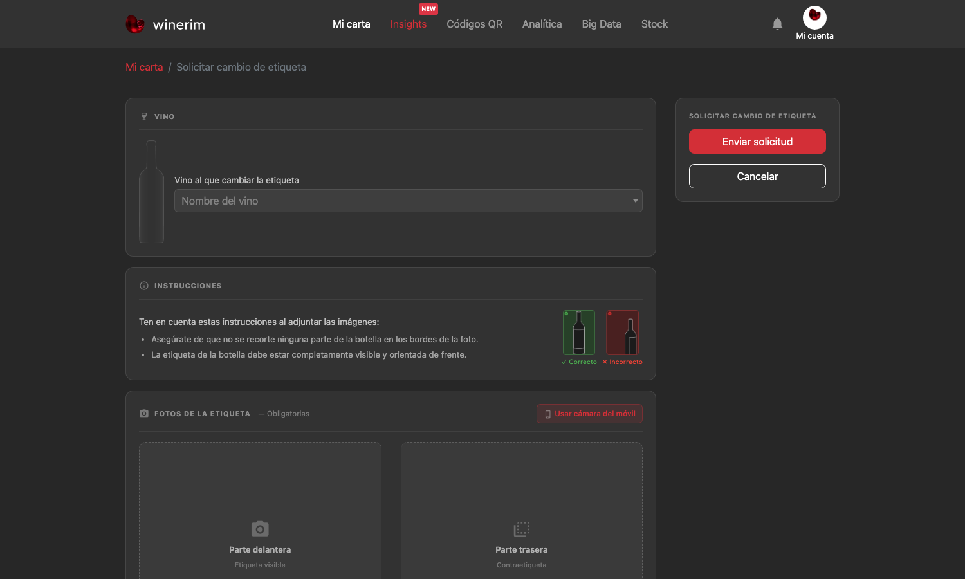Click the winerim brand name text
965x579 pixels.
(x=179, y=24)
